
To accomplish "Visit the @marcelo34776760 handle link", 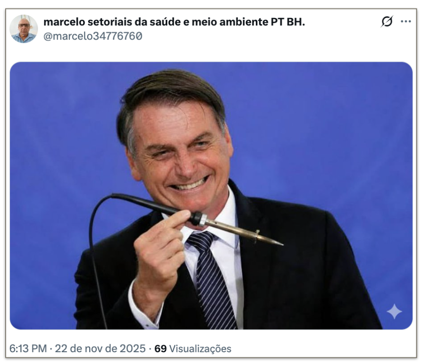I will [x=93, y=36].
